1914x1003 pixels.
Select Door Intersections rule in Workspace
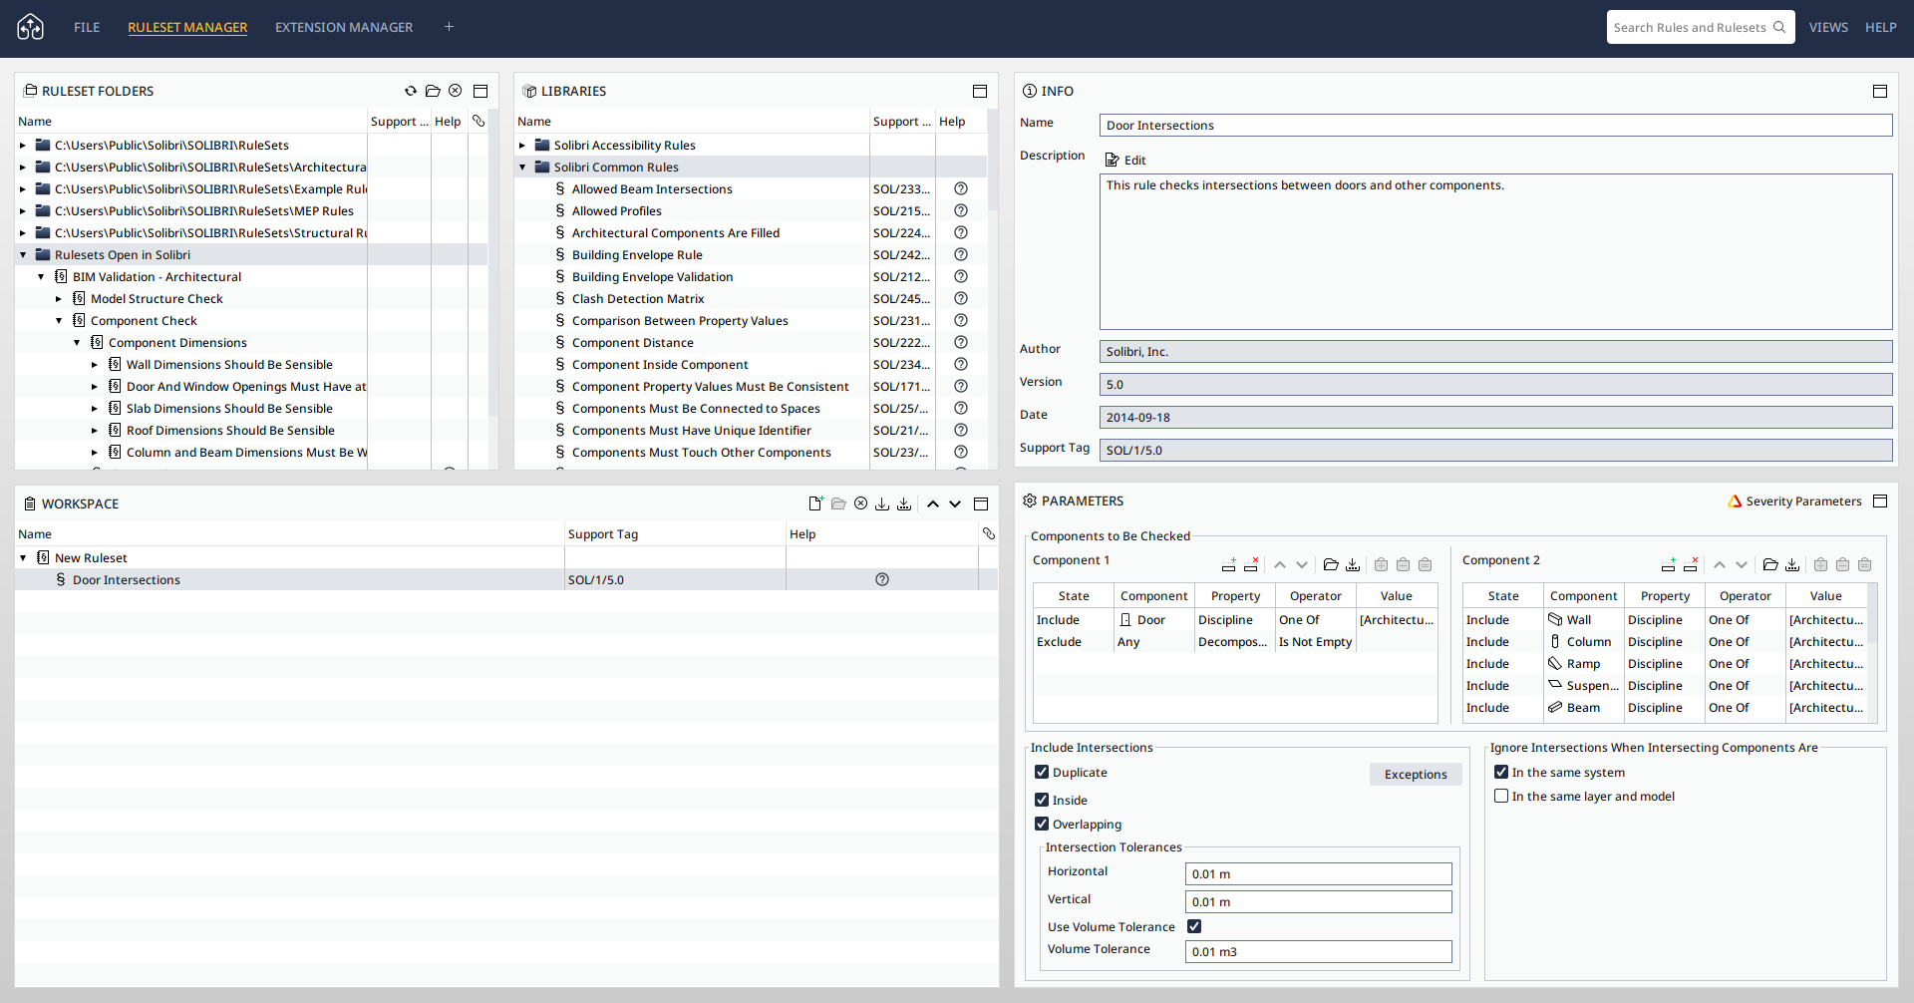506,579
